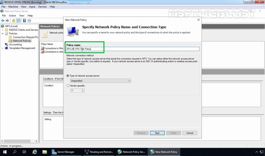Show hidden system tray icons
This screenshot has width=265, height=156.
pos(256,152)
